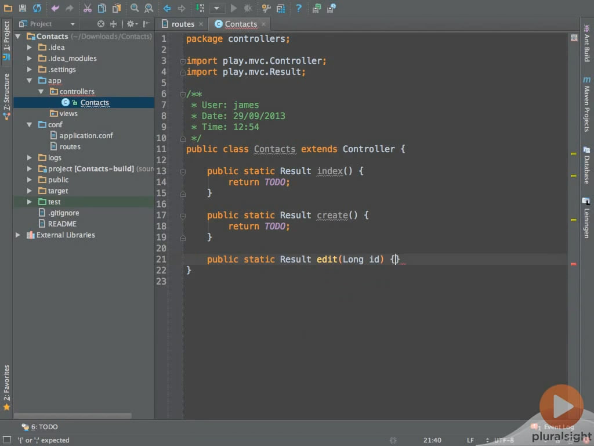
Task: Click the last toolbar icon with clock
Action: 331,8
